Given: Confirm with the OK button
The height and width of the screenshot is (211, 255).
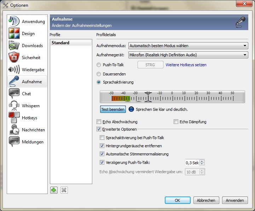Looking at the screenshot, I should click(x=178, y=200).
